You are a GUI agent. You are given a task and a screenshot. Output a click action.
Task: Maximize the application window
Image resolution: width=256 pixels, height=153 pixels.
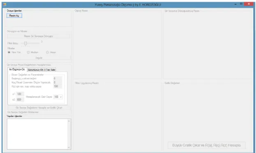point(241,4)
